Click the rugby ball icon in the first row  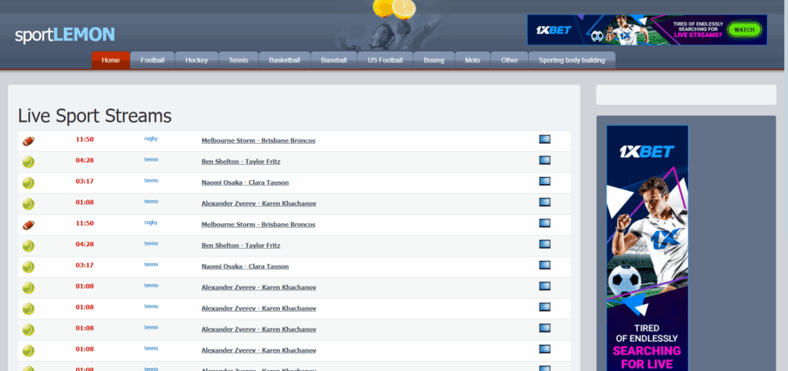pyautogui.click(x=28, y=141)
